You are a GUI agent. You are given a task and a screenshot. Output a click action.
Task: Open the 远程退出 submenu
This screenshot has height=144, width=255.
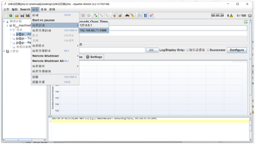coord(55,66)
